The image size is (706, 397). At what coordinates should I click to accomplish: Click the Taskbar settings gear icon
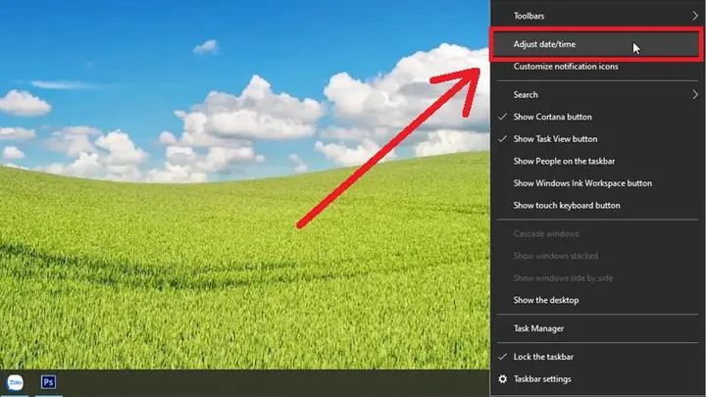tap(502, 379)
